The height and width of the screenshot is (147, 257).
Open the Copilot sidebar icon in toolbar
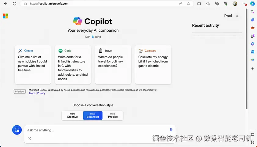pyautogui.click(x=252, y=4)
